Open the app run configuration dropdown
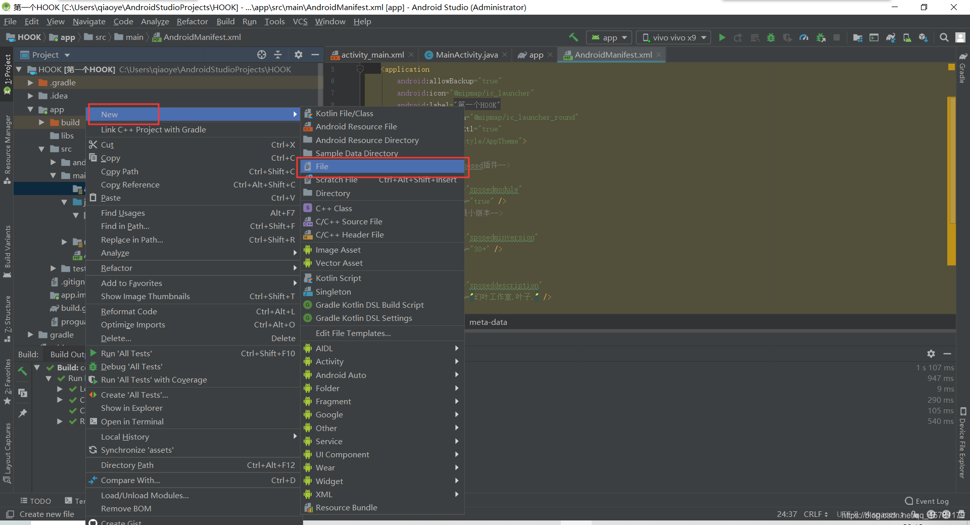The width and height of the screenshot is (970, 525). pos(609,37)
